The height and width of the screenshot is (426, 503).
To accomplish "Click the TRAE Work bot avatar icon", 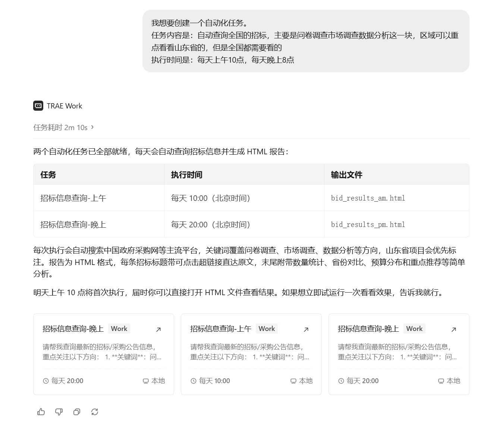I will pos(38,106).
